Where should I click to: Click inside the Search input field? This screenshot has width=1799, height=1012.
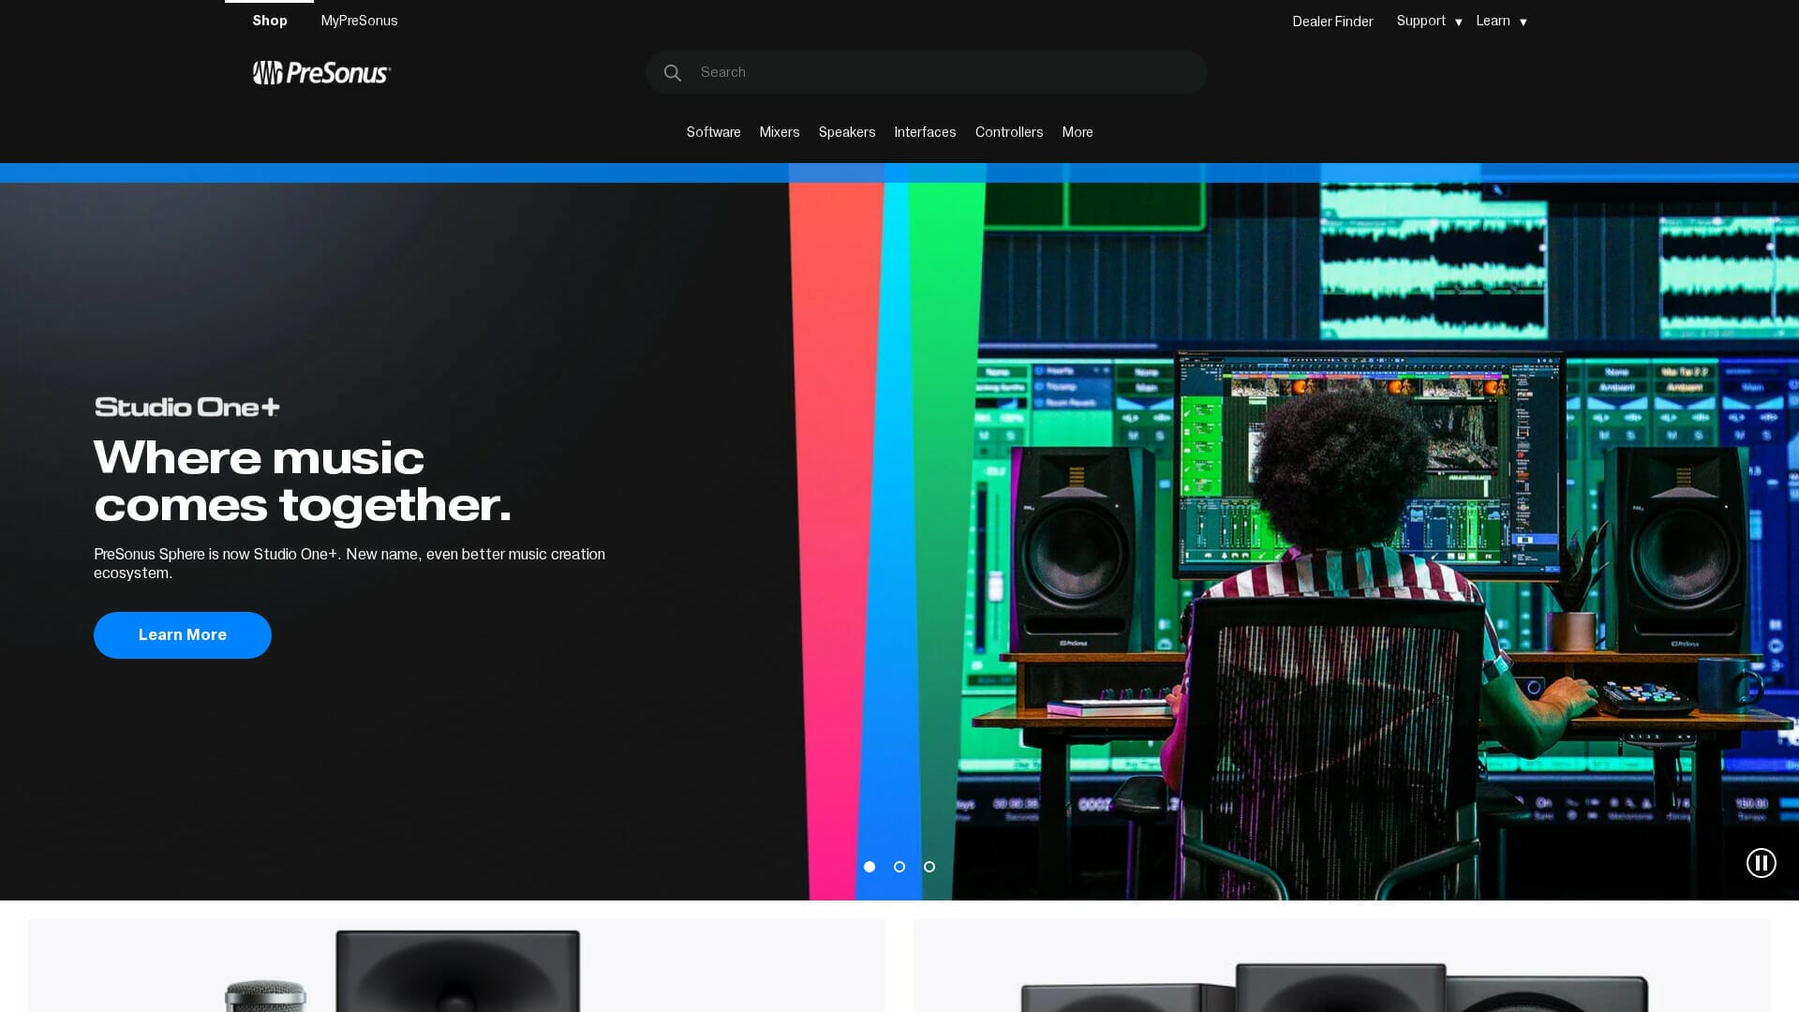(927, 72)
